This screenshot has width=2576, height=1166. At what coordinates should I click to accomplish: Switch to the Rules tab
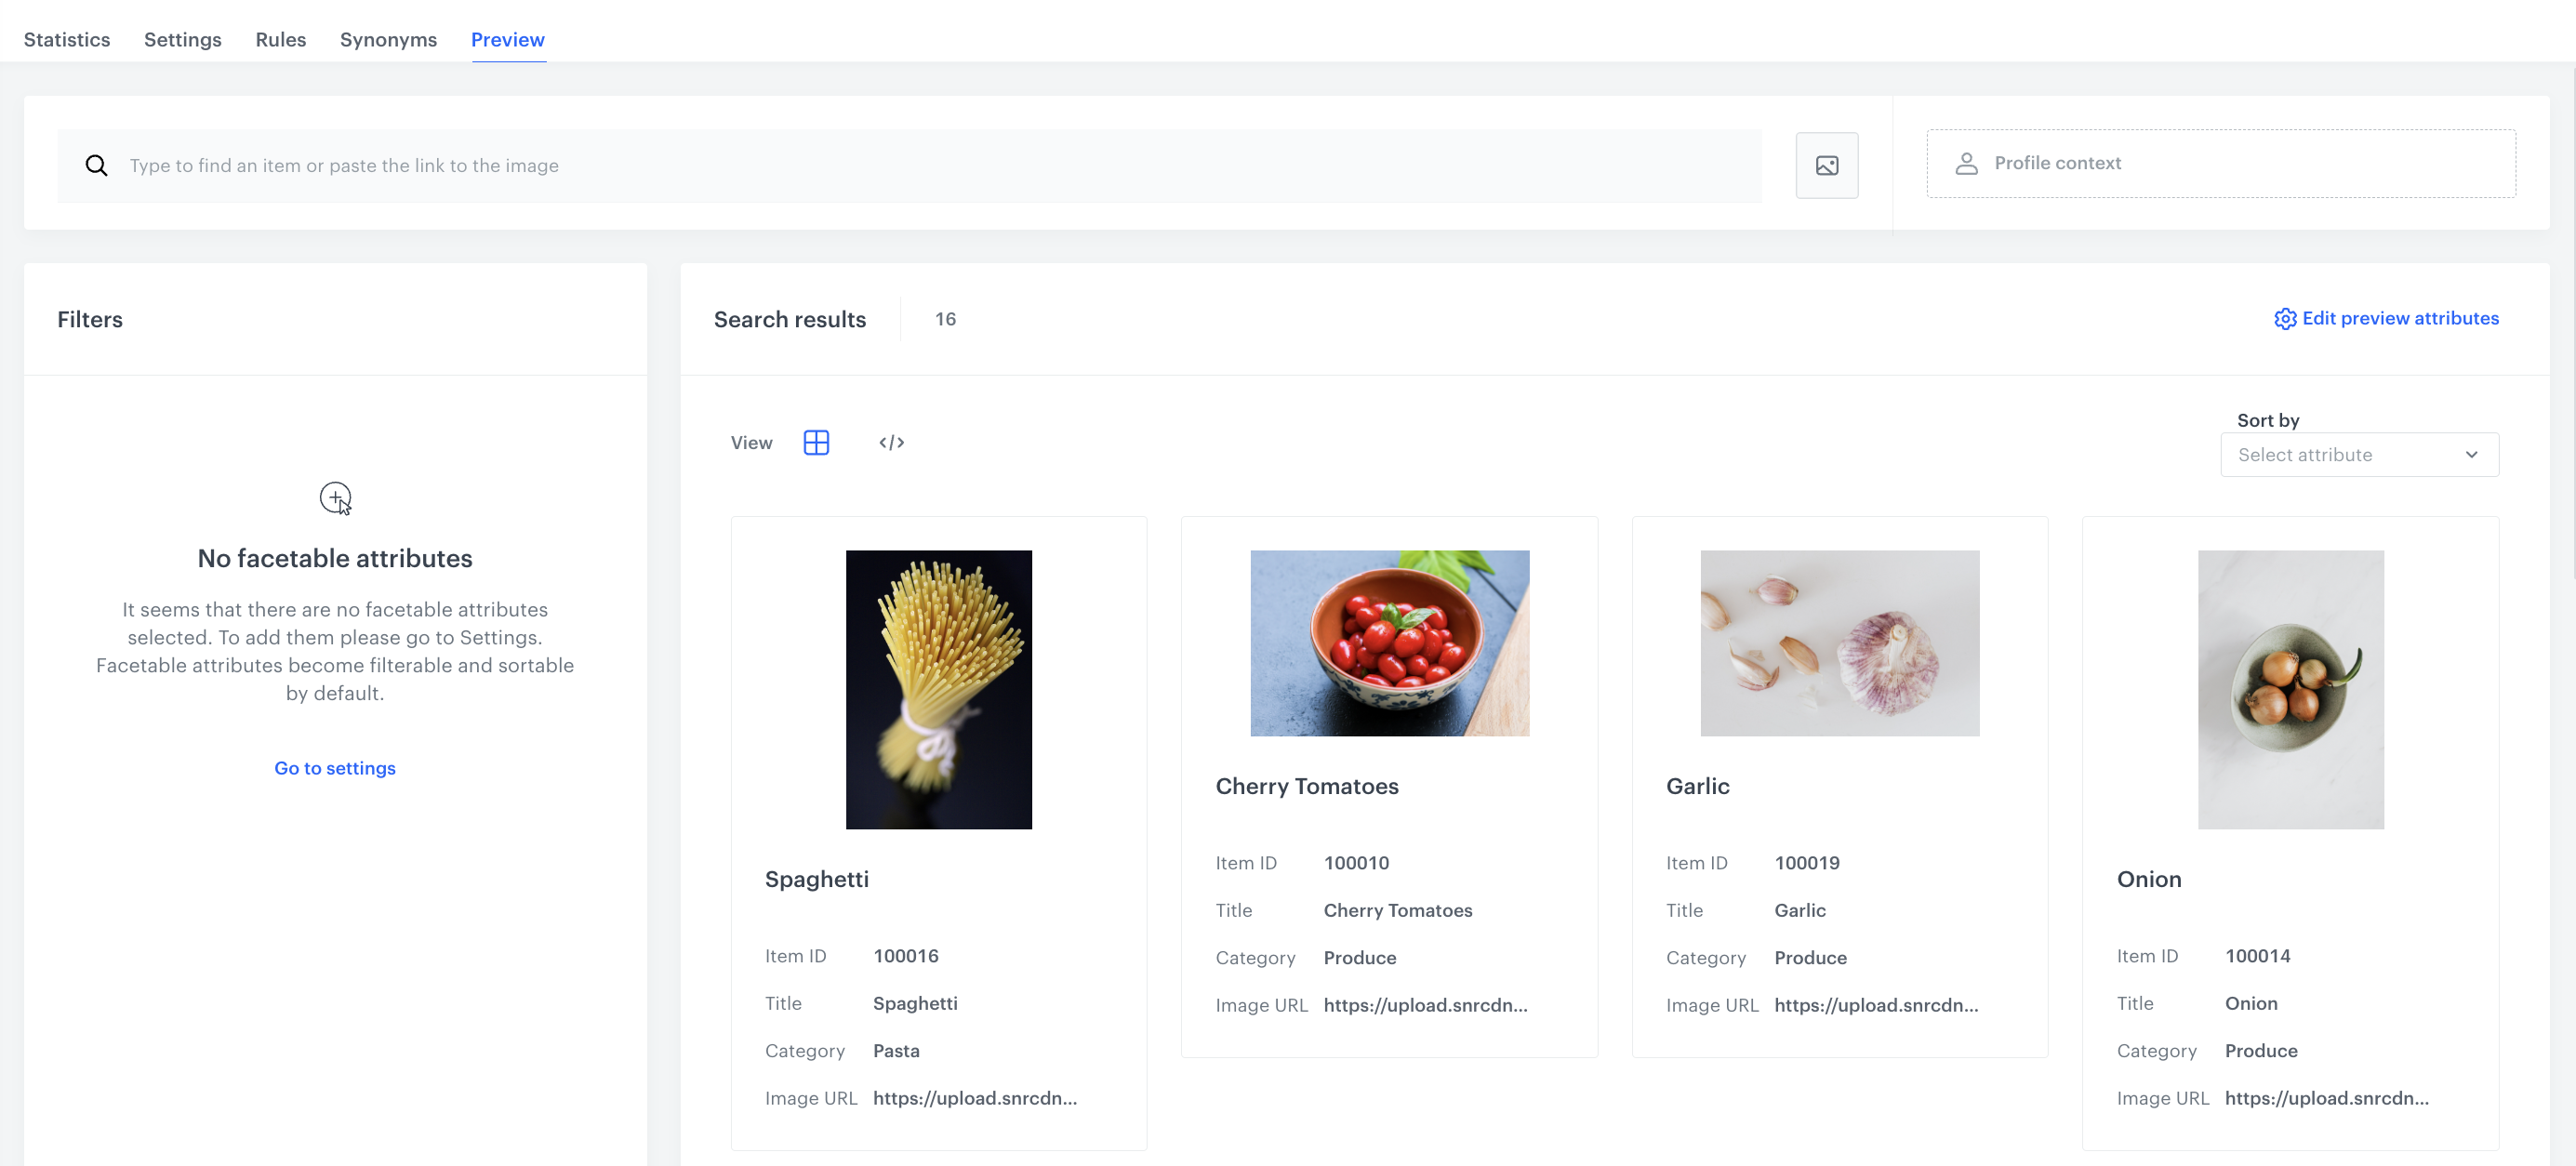click(x=279, y=40)
